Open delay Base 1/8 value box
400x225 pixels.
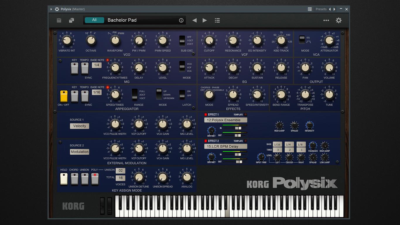tap(301, 144)
